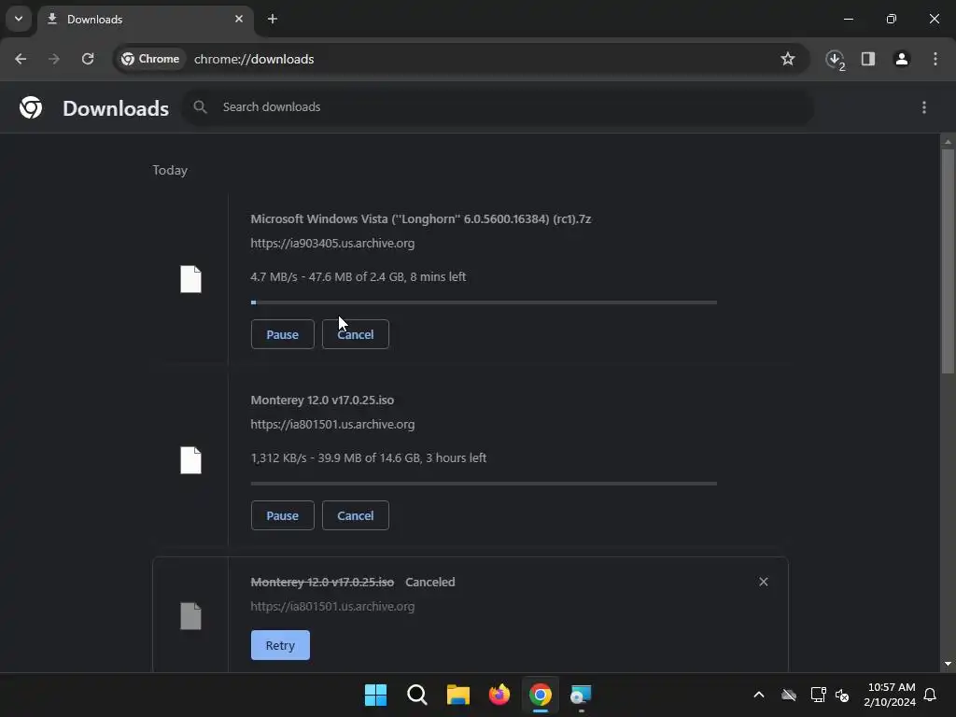Open the active Monterey ia801501 source link
The height and width of the screenshot is (717, 956).
click(x=332, y=425)
